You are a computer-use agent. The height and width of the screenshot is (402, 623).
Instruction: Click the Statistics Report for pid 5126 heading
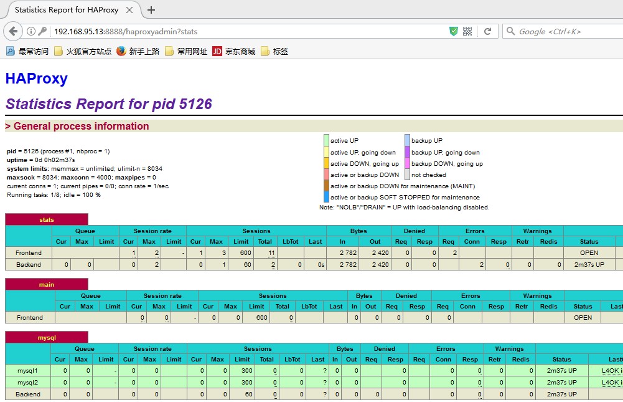point(109,104)
